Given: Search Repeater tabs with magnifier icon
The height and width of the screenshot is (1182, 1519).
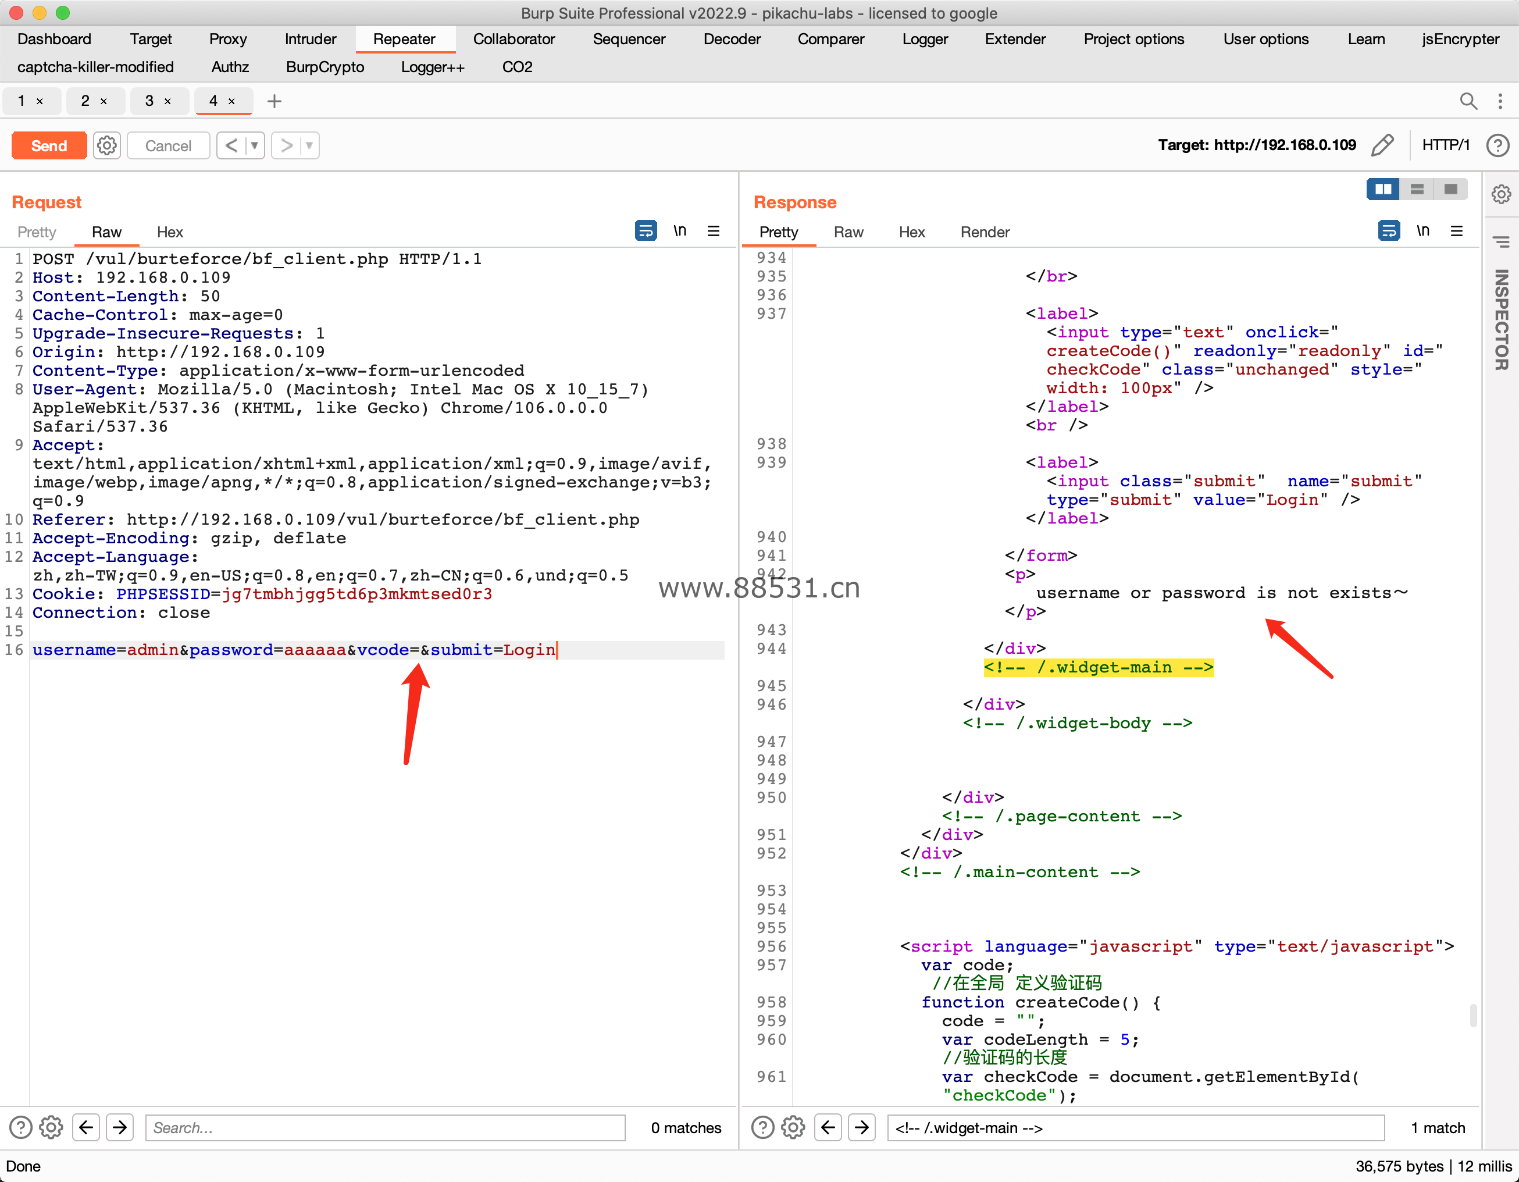Looking at the screenshot, I should [x=1468, y=101].
